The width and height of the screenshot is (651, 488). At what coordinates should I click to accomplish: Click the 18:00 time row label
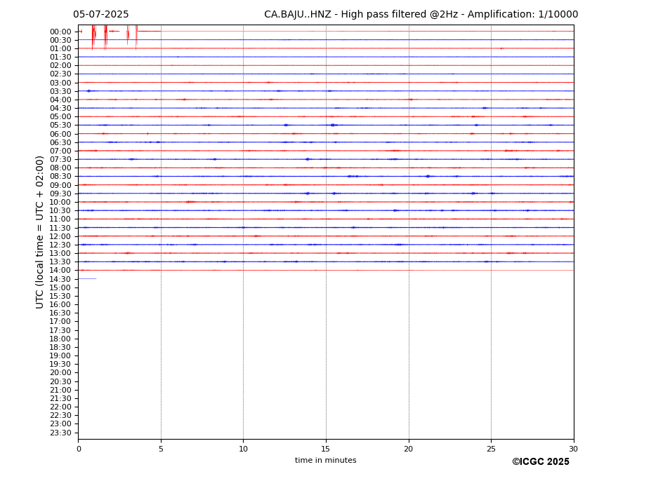pyautogui.click(x=60, y=339)
